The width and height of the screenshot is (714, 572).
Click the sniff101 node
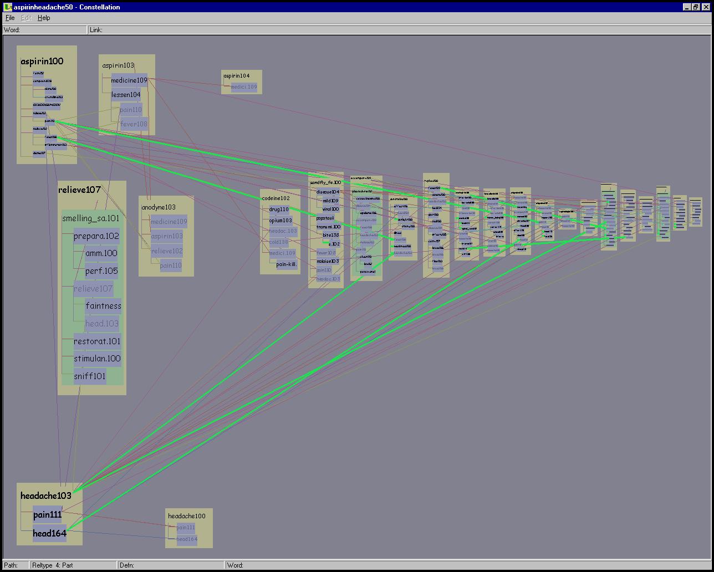(90, 376)
